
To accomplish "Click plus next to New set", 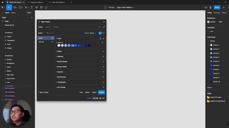I will click(52, 42).
